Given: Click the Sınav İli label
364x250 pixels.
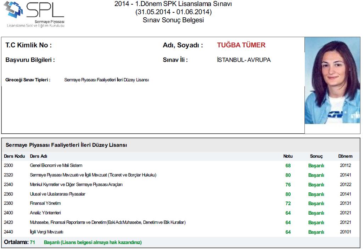Looking at the screenshot, I should coord(175,60).
